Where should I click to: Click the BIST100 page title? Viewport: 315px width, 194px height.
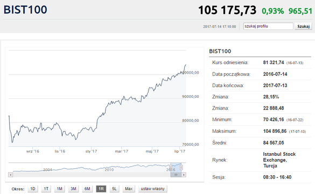[25, 10]
